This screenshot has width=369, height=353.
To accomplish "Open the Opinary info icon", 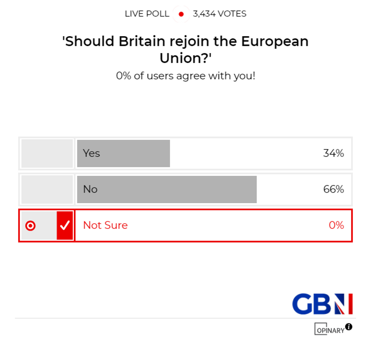I will point(349,327).
